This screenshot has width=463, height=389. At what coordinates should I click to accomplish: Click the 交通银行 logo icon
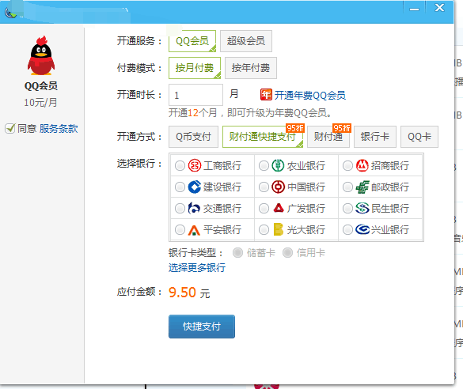194,208
